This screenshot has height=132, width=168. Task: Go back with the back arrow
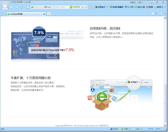coord(12,7)
